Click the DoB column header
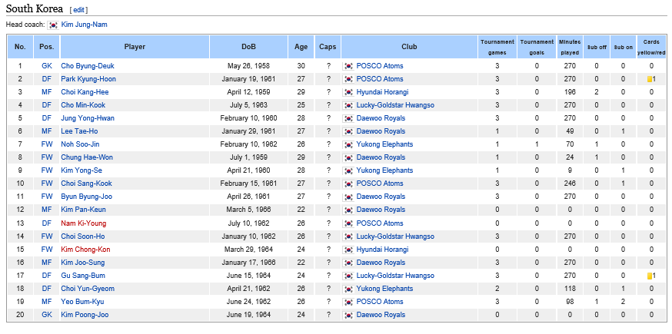The width and height of the screenshot is (672, 334). click(249, 47)
